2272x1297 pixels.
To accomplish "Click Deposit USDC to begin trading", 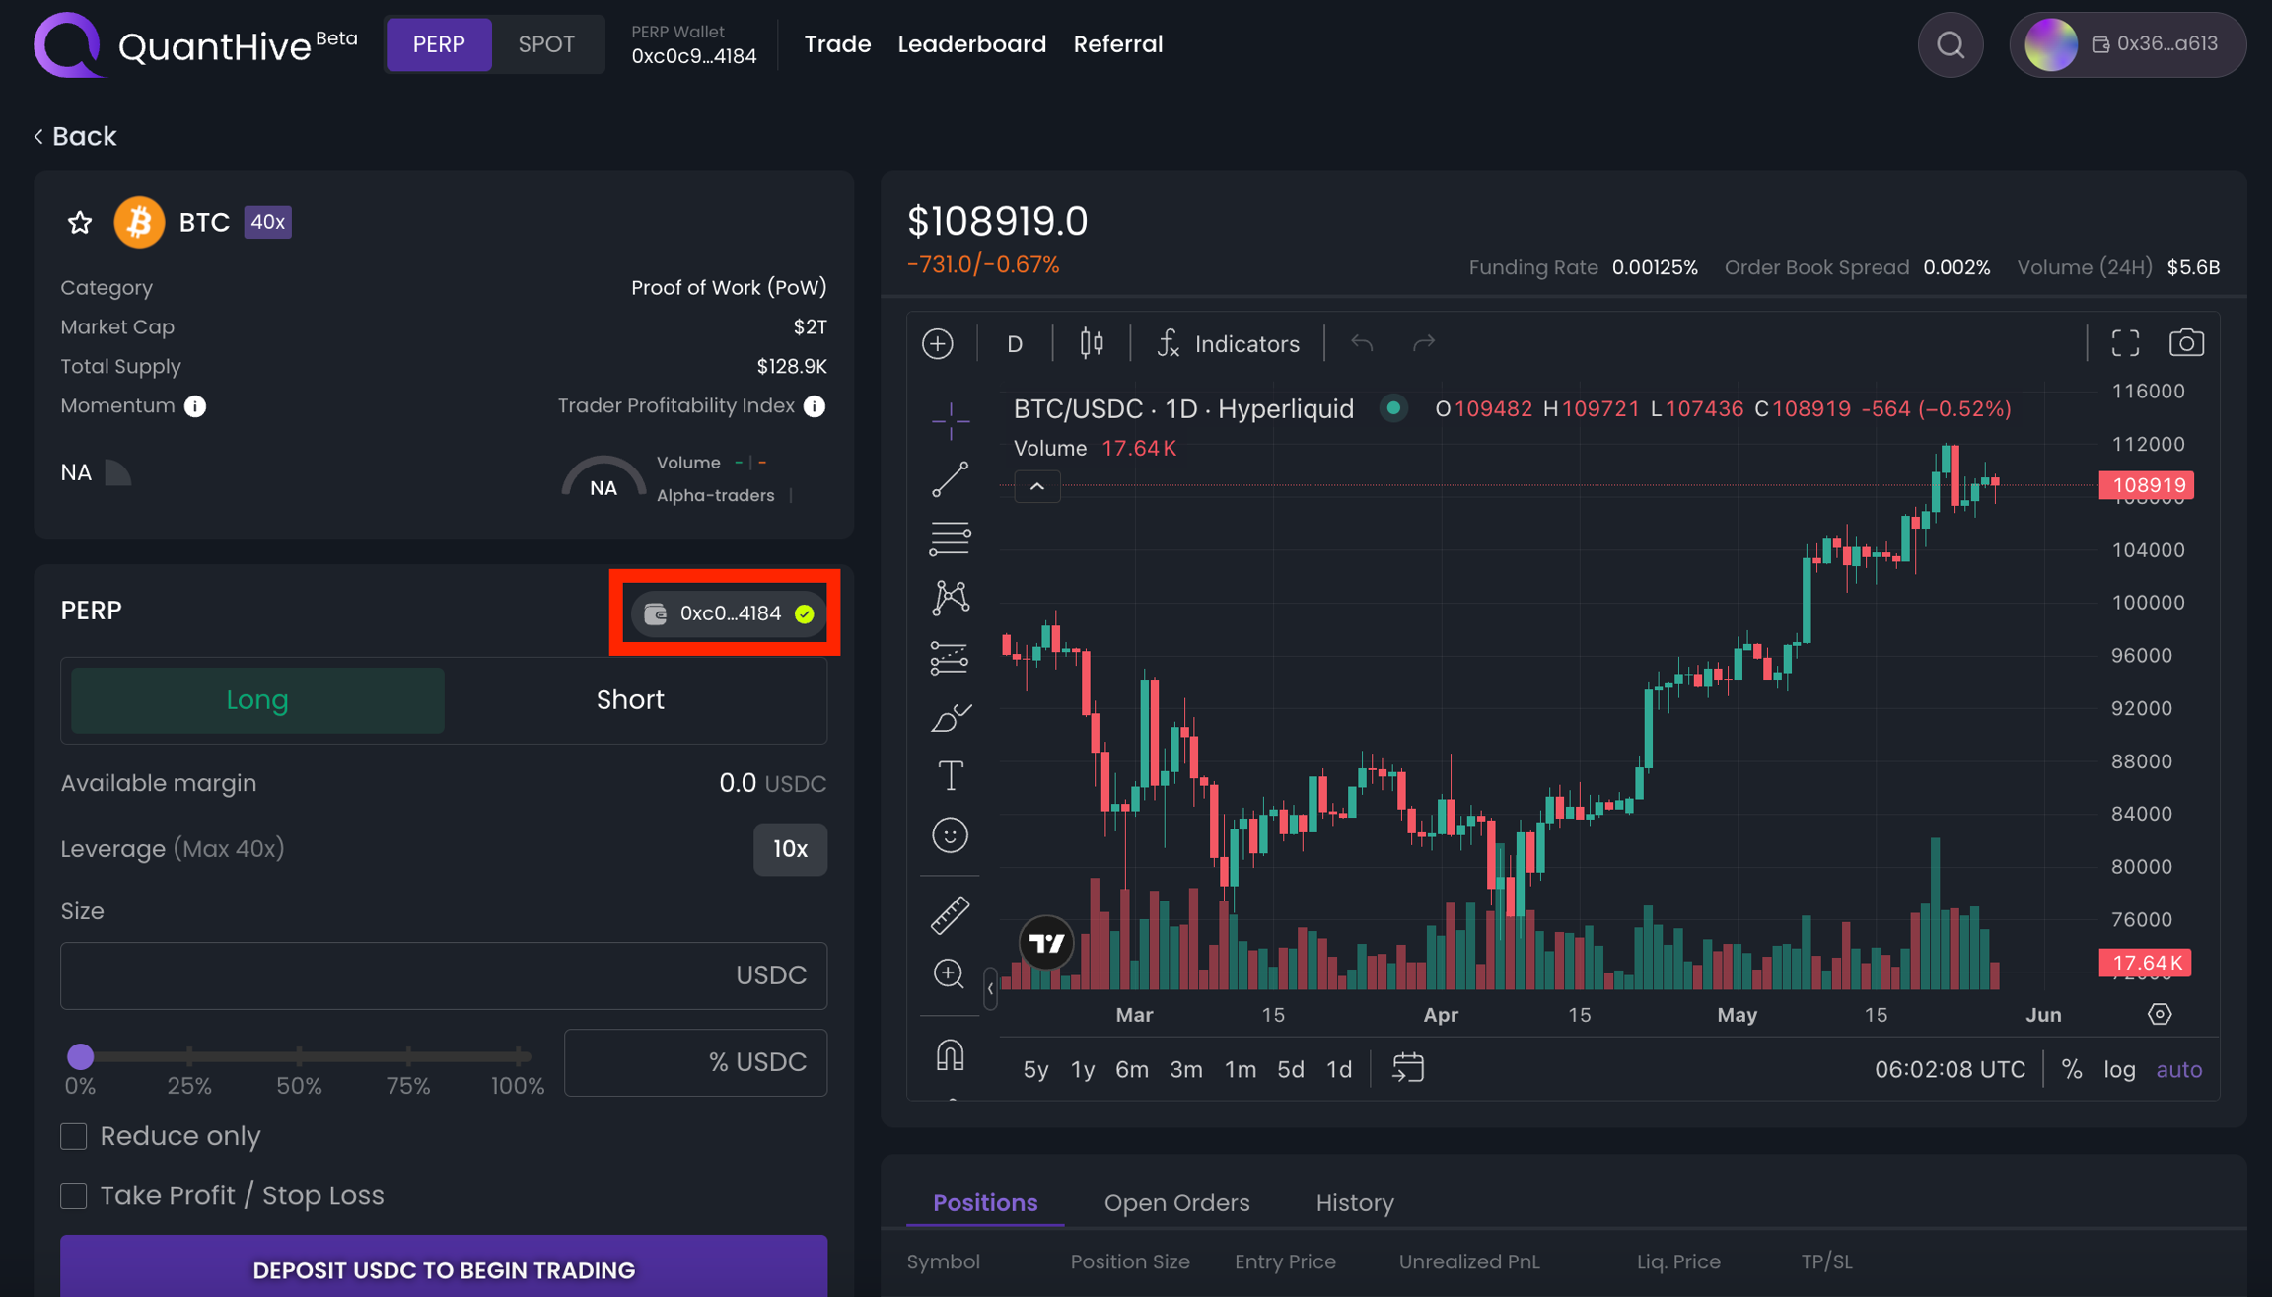I will click(444, 1269).
